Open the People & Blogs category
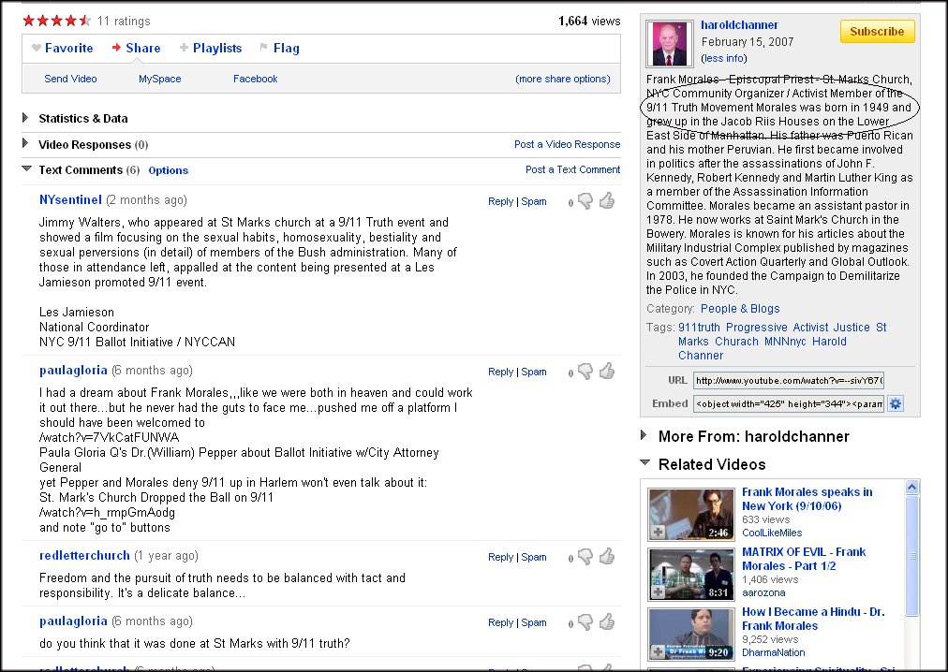 click(740, 308)
